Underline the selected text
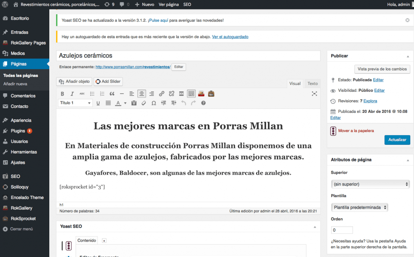The image size is (414, 257). tap(98, 103)
